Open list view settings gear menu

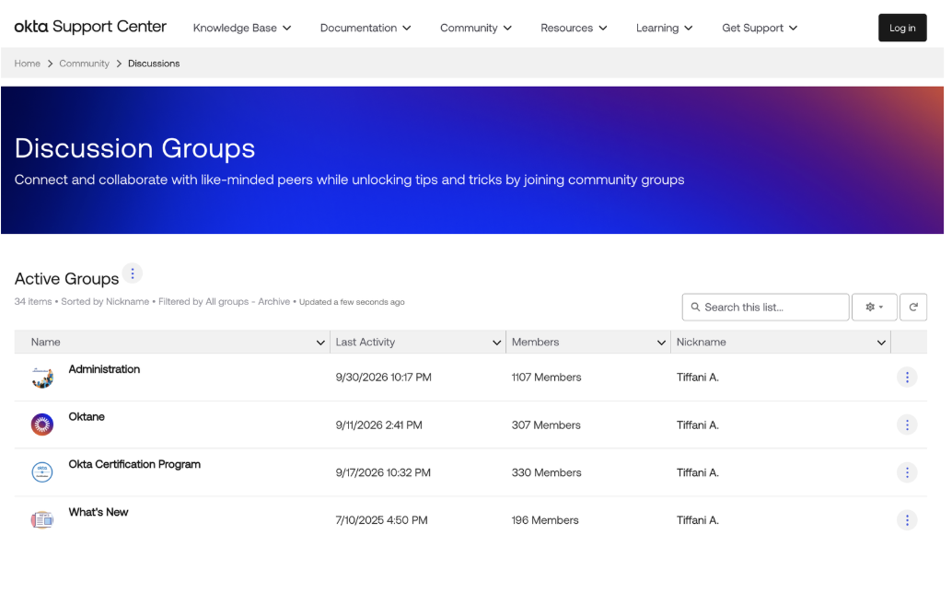875,308
